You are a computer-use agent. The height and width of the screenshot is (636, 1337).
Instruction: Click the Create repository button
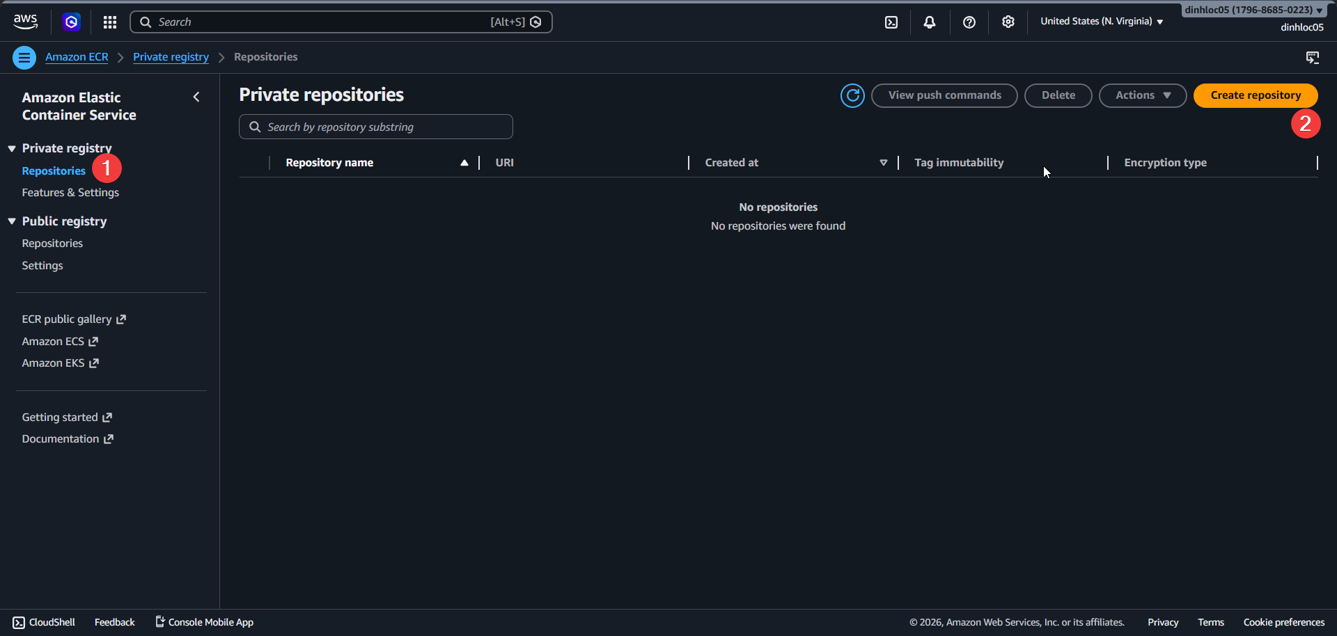[x=1256, y=95]
